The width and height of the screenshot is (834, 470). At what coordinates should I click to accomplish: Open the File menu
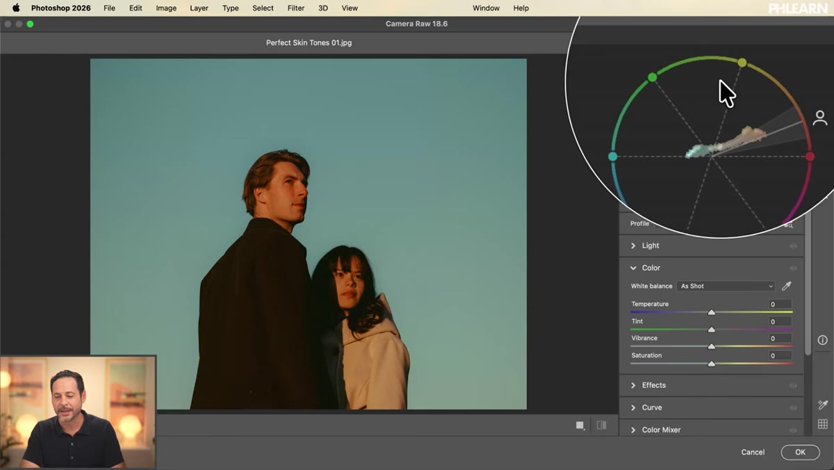pos(109,8)
